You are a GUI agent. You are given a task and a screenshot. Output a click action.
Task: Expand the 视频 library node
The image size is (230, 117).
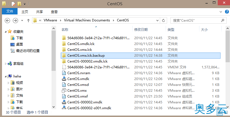(8, 83)
